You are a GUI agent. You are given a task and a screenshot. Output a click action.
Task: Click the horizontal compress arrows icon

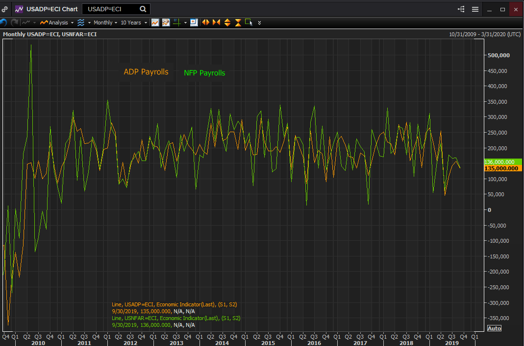(x=216, y=23)
